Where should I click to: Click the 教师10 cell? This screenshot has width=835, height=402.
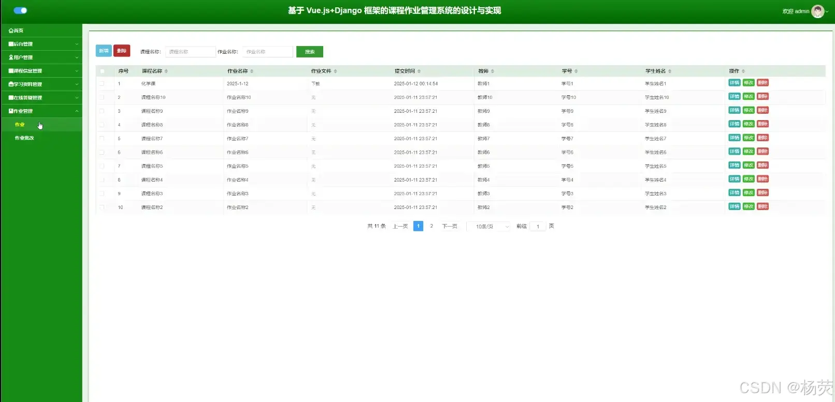(485, 97)
